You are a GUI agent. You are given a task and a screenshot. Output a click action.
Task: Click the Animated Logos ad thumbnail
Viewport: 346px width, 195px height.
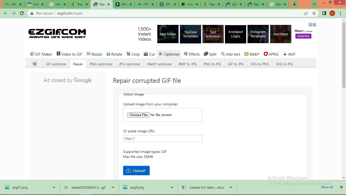click(236, 34)
